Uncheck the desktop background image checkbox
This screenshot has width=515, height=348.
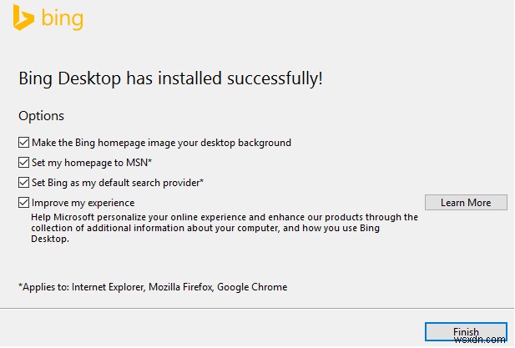pyautogui.click(x=23, y=143)
